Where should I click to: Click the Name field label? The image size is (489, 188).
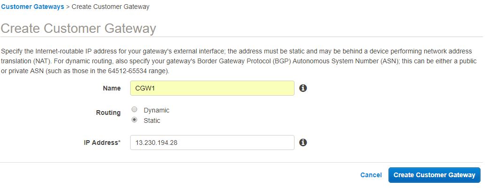click(112, 89)
